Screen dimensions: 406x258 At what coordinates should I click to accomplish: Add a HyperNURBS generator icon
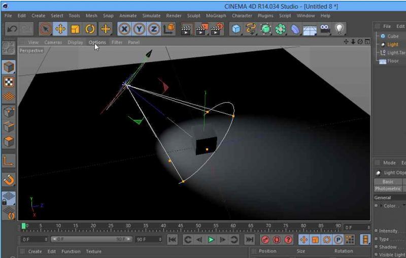click(x=265, y=29)
